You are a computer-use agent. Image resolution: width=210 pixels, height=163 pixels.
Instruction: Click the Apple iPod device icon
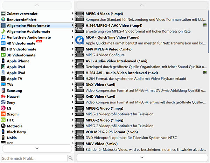[x=3, y=73]
